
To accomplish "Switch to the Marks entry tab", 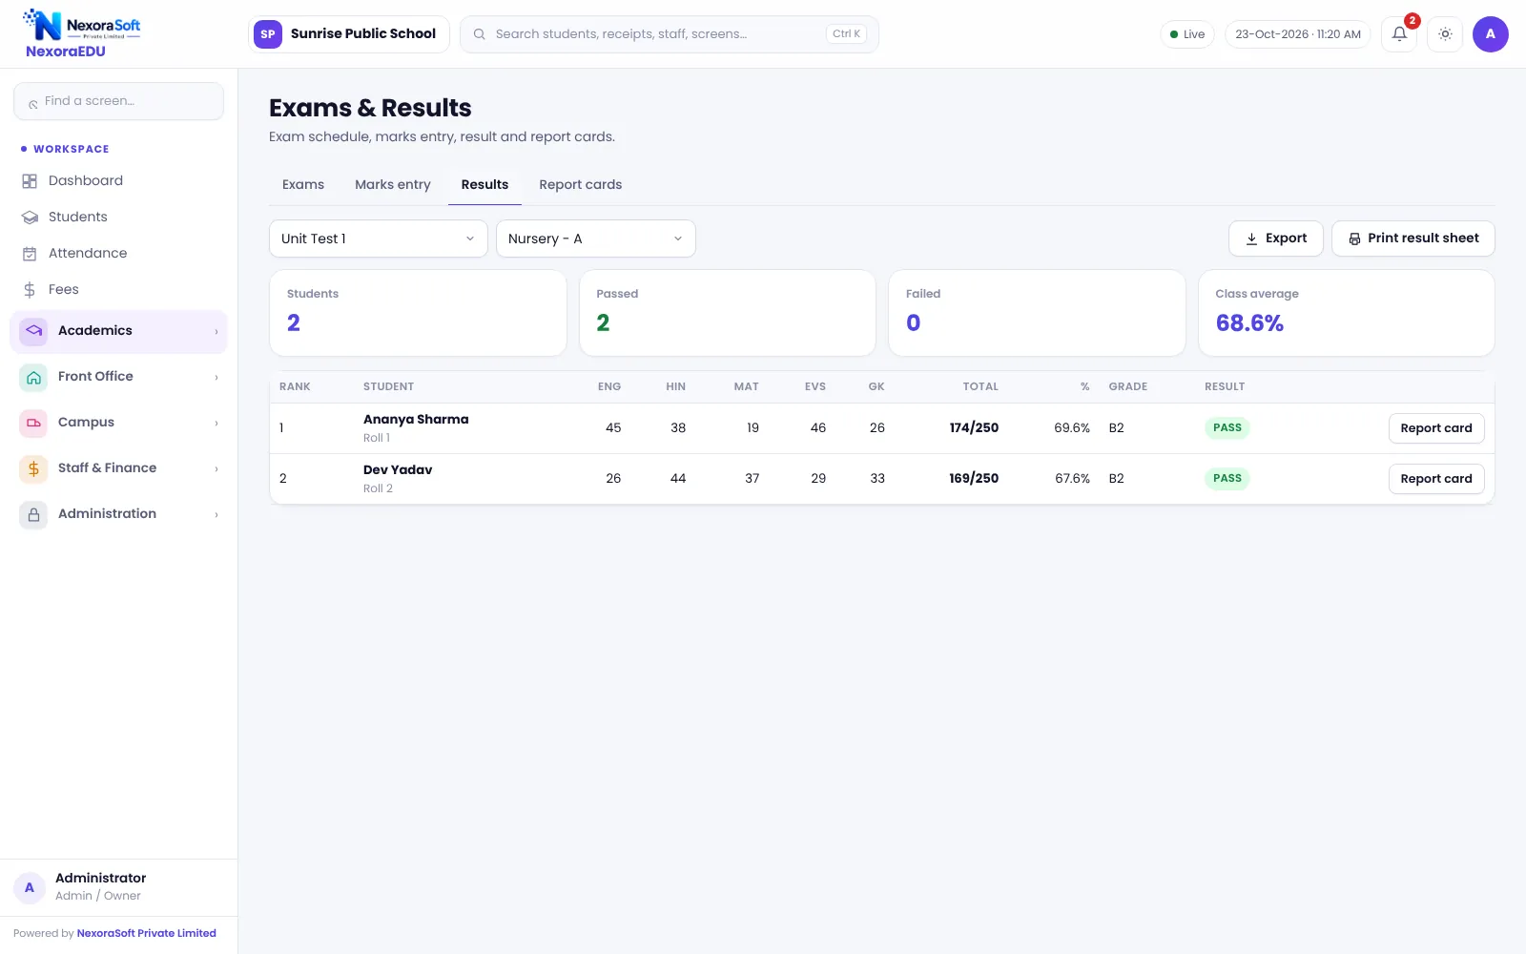I will [393, 185].
